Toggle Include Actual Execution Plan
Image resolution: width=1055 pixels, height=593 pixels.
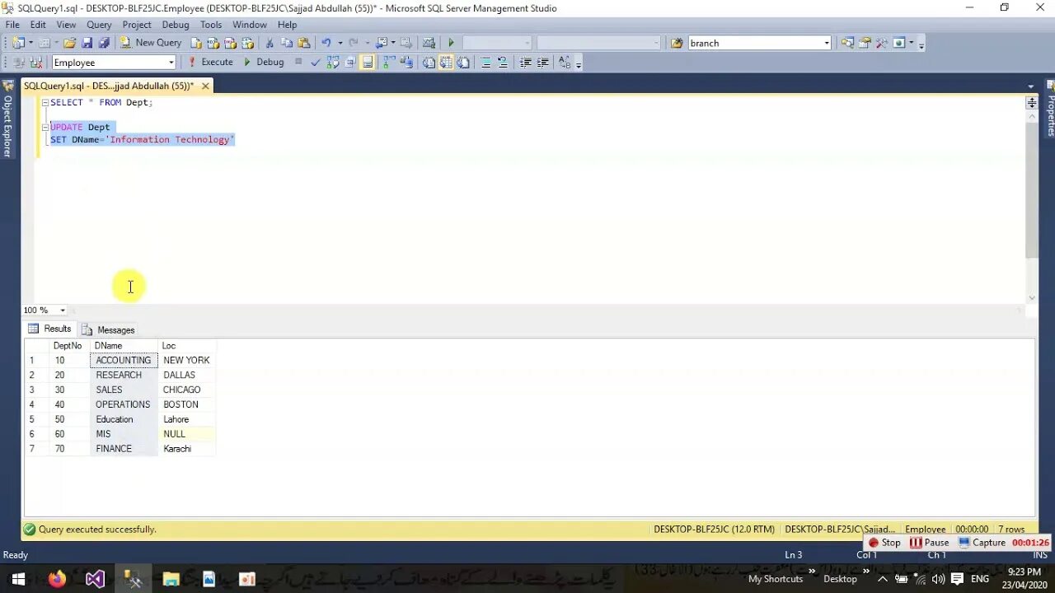click(x=388, y=63)
